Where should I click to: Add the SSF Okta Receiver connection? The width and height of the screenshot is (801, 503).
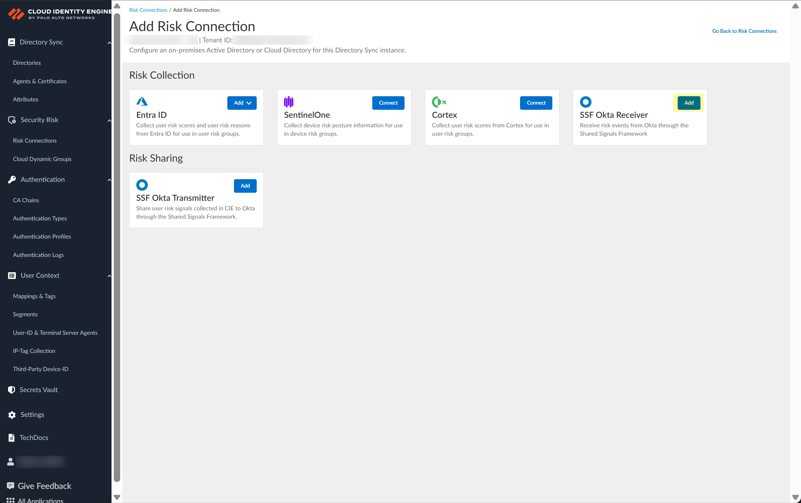coord(689,103)
